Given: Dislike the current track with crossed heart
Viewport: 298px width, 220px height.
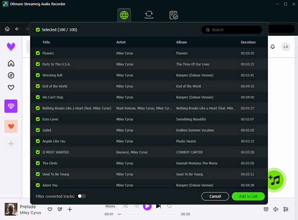Looking at the screenshot, I should pos(60,209).
